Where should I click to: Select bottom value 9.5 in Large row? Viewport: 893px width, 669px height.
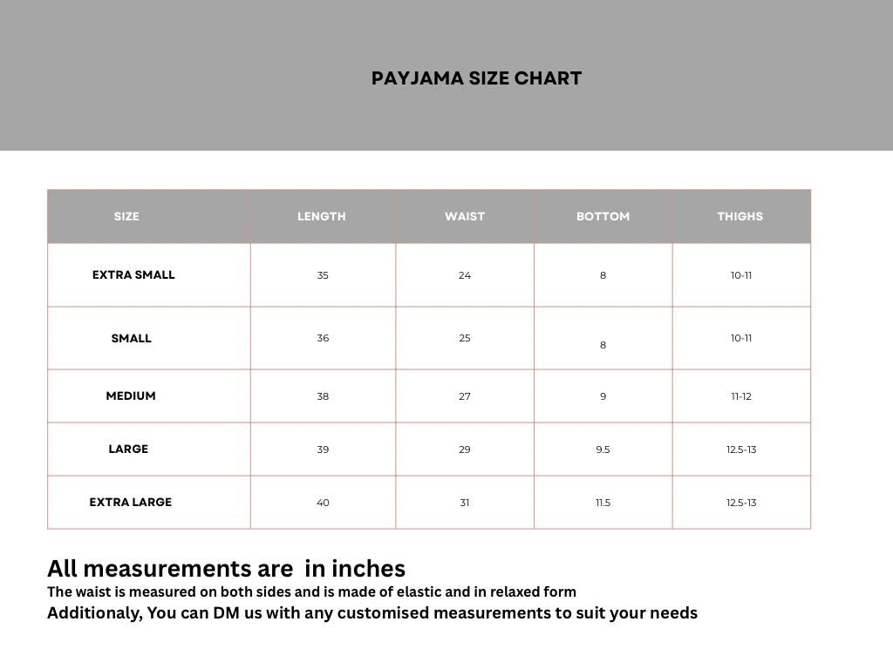(x=603, y=449)
